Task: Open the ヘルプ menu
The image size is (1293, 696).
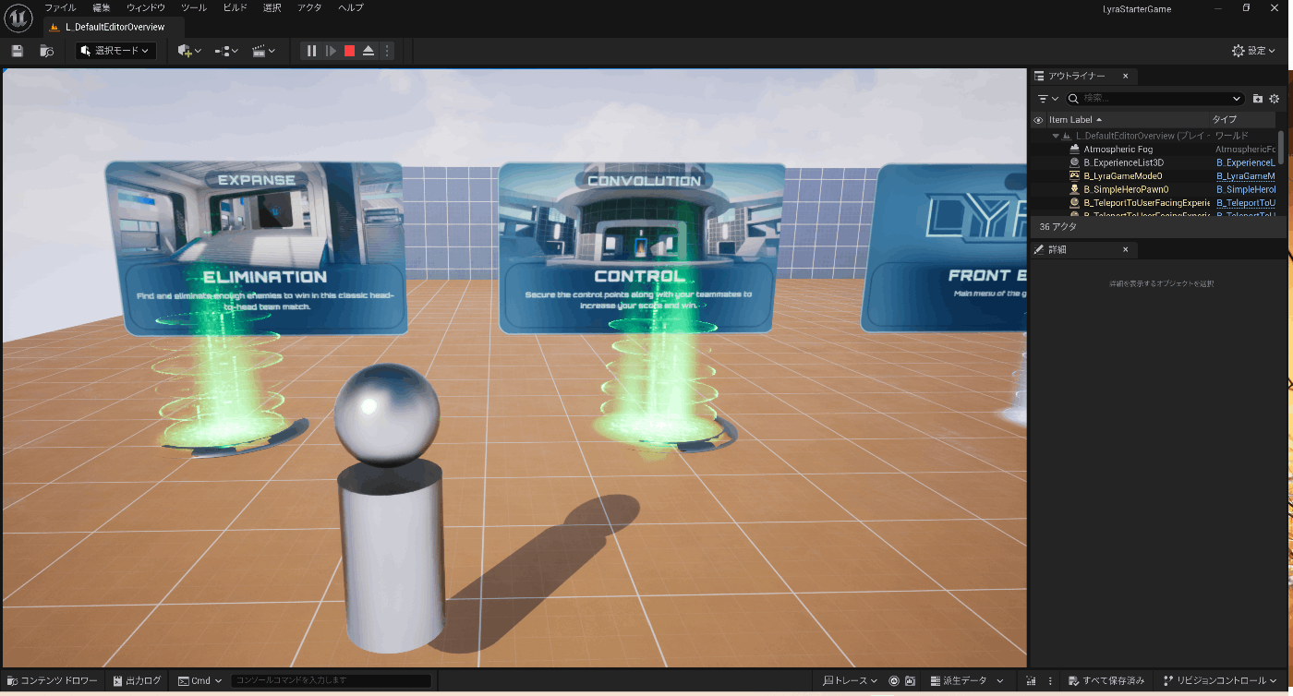Action: [x=351, y=7]
